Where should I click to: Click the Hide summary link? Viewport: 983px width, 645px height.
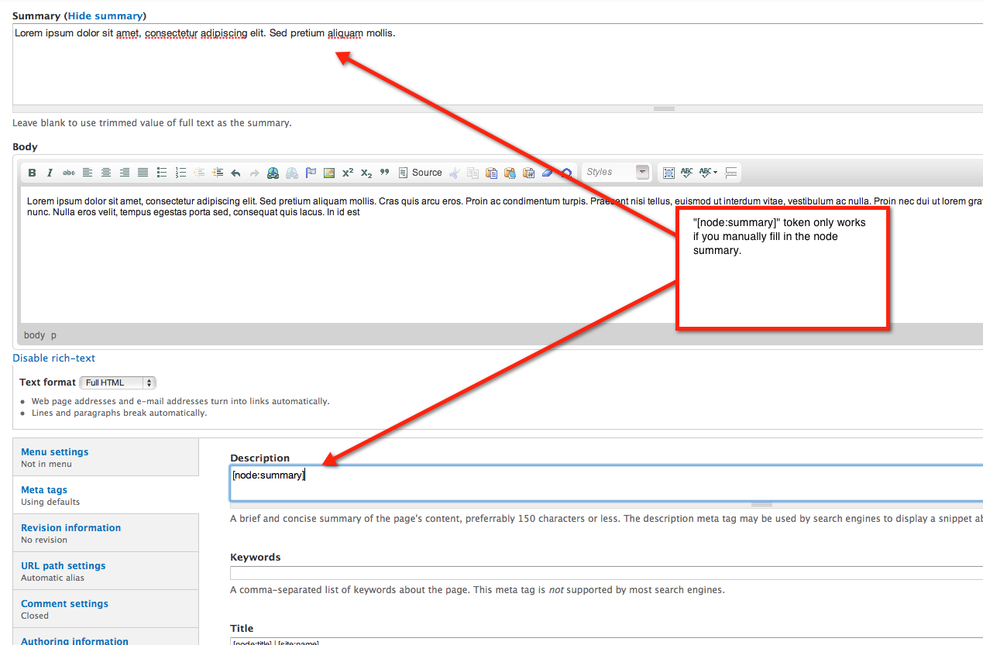coord(105,15)
